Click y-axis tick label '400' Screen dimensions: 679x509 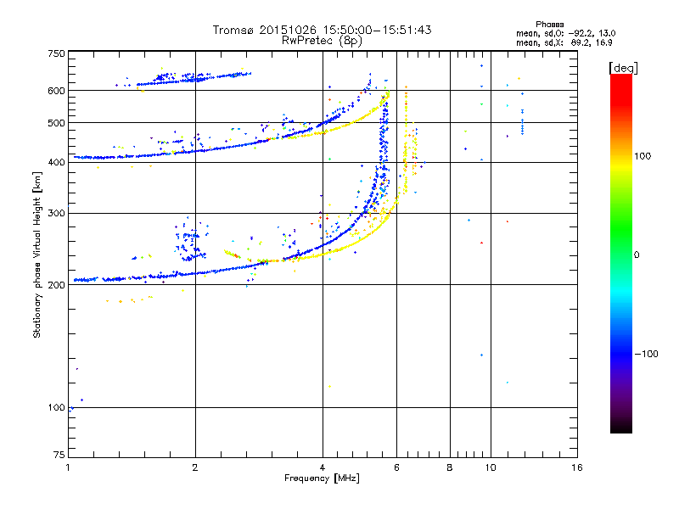click(x=56, y=162)
